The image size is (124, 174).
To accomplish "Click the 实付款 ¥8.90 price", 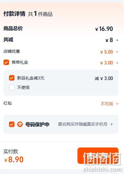I will 14,160.
